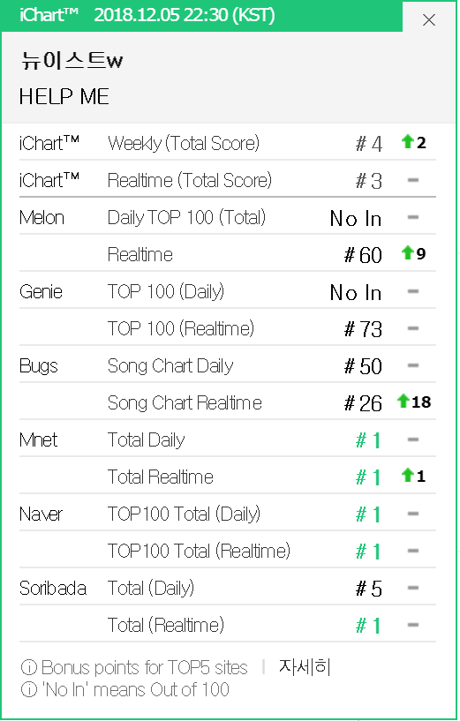The image size is (460, 721).
Task: Select Naver TOP100 Total (Daily) row
Action: click(228, 514)
